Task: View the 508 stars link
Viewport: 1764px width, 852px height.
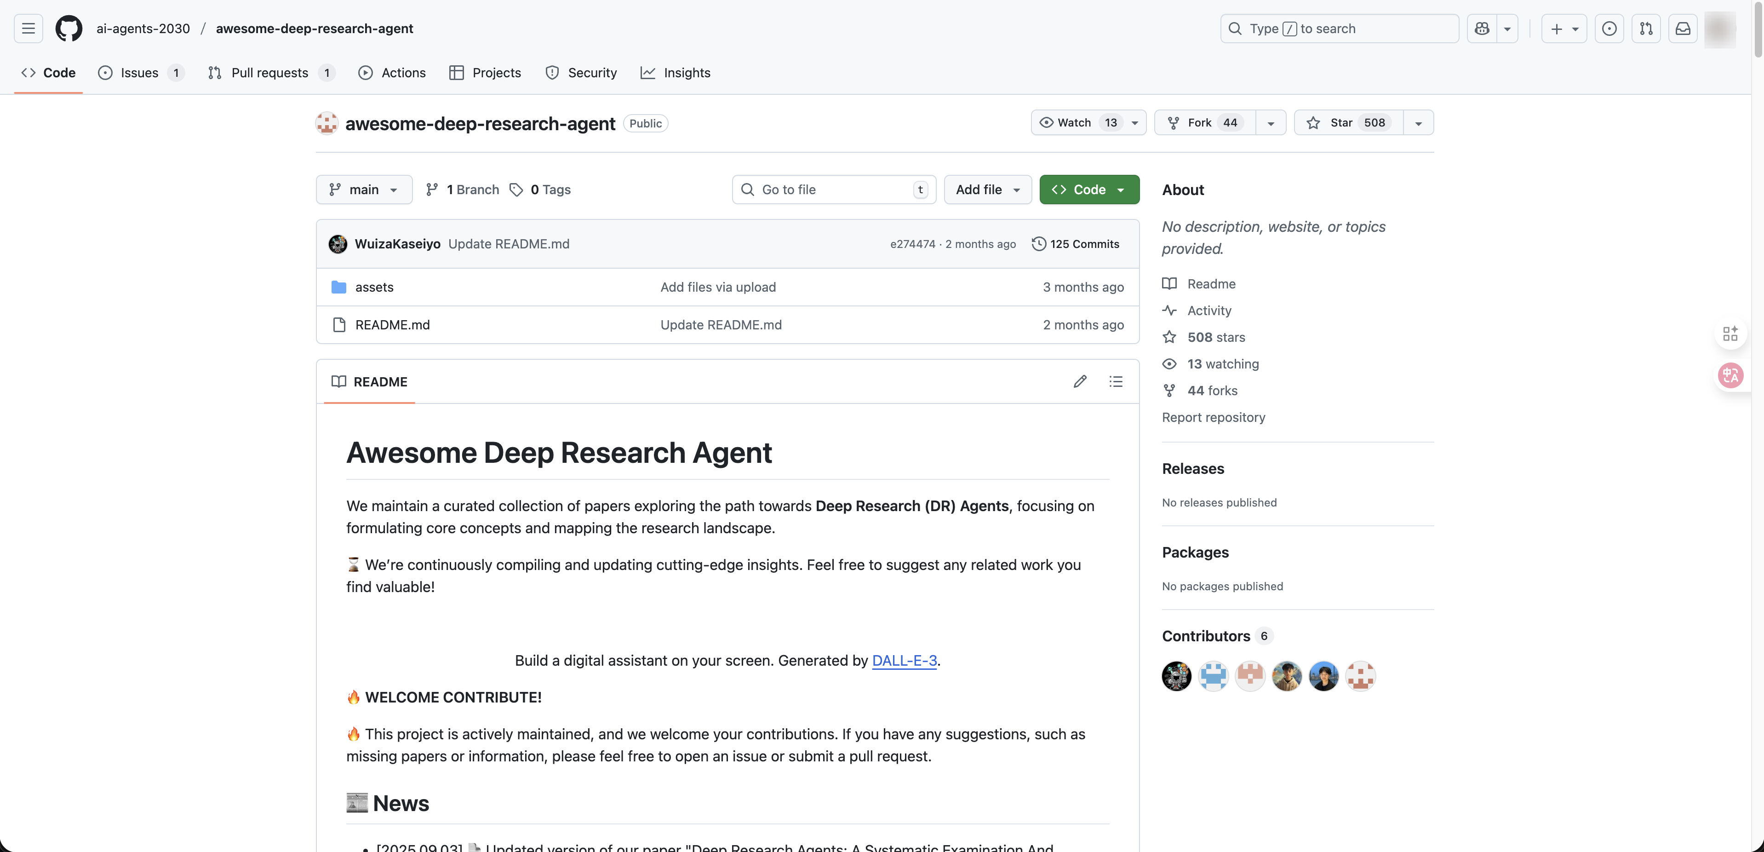Action: pos(1204,337)
